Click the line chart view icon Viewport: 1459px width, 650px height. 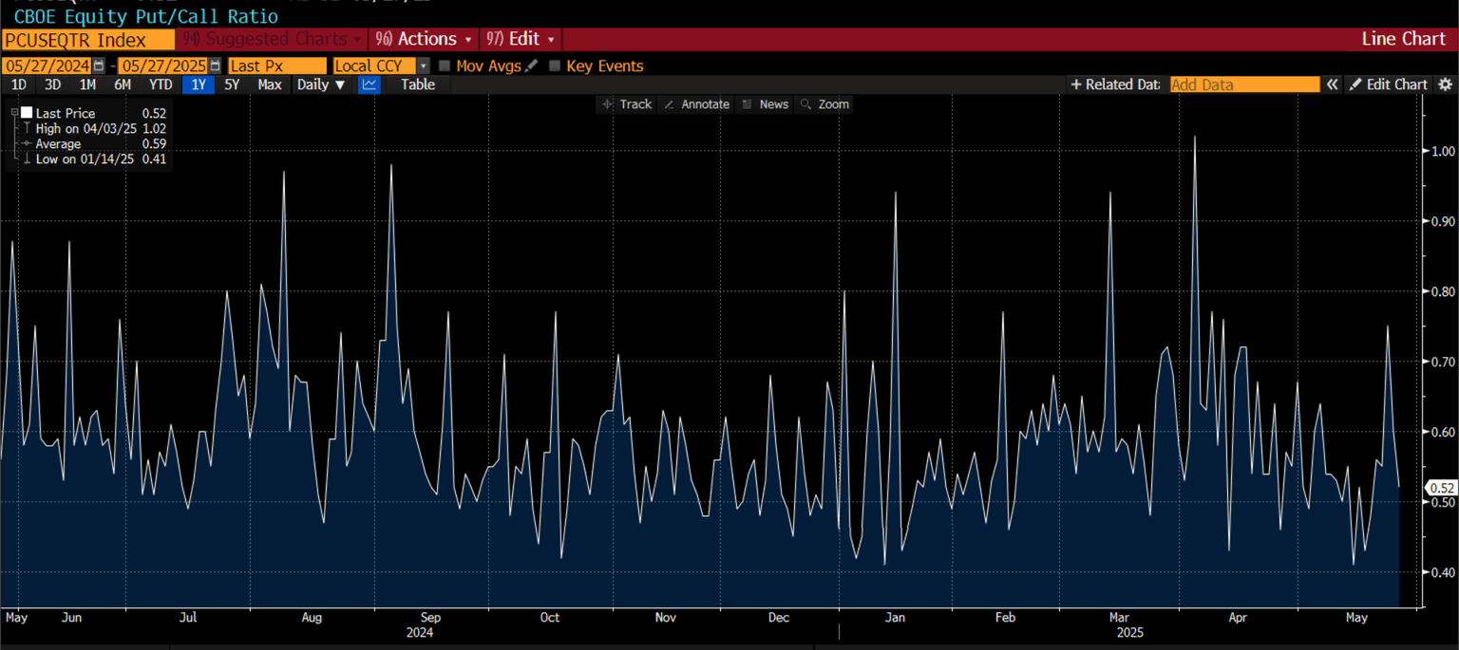click(369, 84)
